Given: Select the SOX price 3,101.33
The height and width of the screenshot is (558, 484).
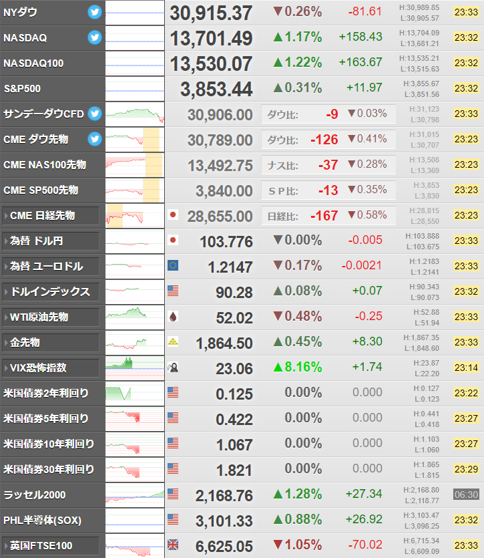Looking at the screenshot, I should [224, 521].
